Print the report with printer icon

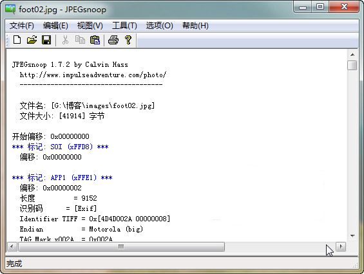113,40
